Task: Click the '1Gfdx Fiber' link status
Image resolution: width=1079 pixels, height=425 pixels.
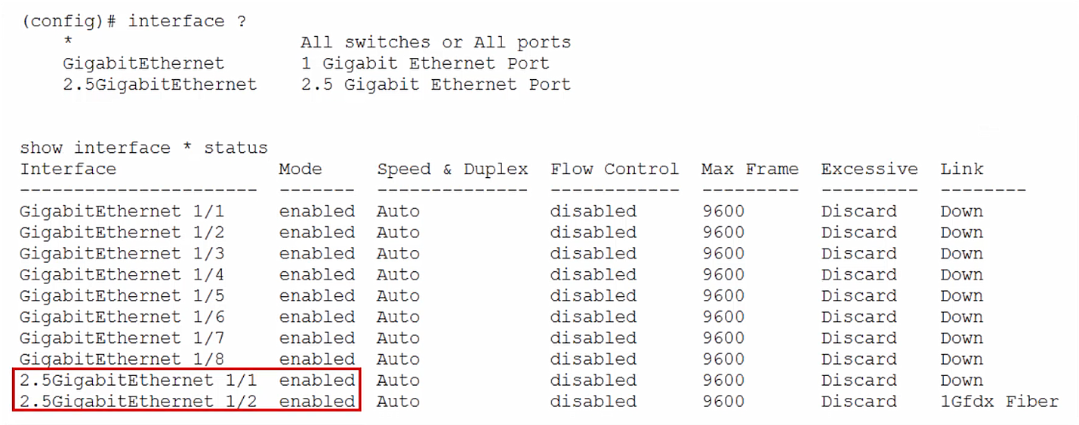Action: point(999,402)
